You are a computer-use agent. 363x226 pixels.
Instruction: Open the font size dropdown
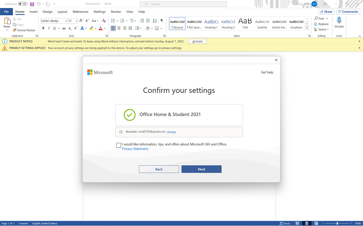tap(77, 21)
